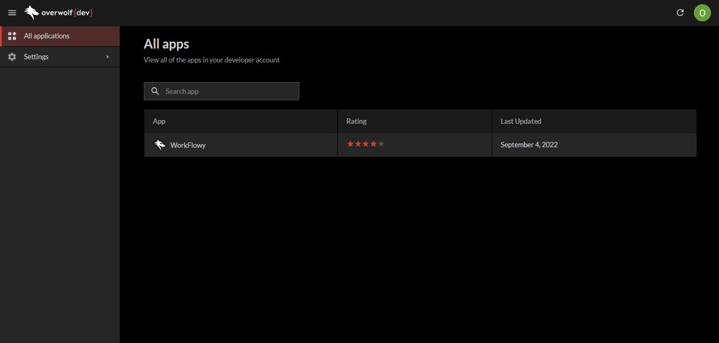Image resolution: width=719 pixels, height=343 pixels.
Task: Expand the Settings submenu arrow
Action: click(107, 57)
